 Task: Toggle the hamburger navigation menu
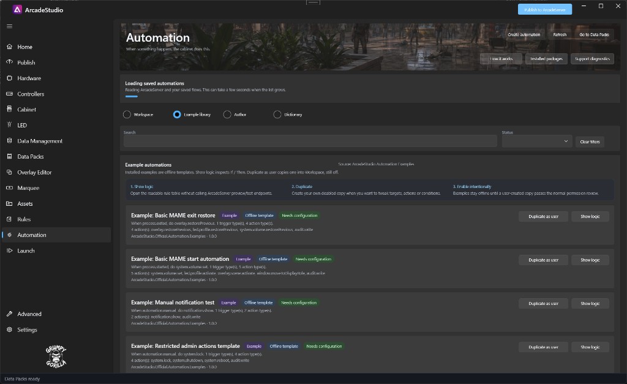[10, 26]
